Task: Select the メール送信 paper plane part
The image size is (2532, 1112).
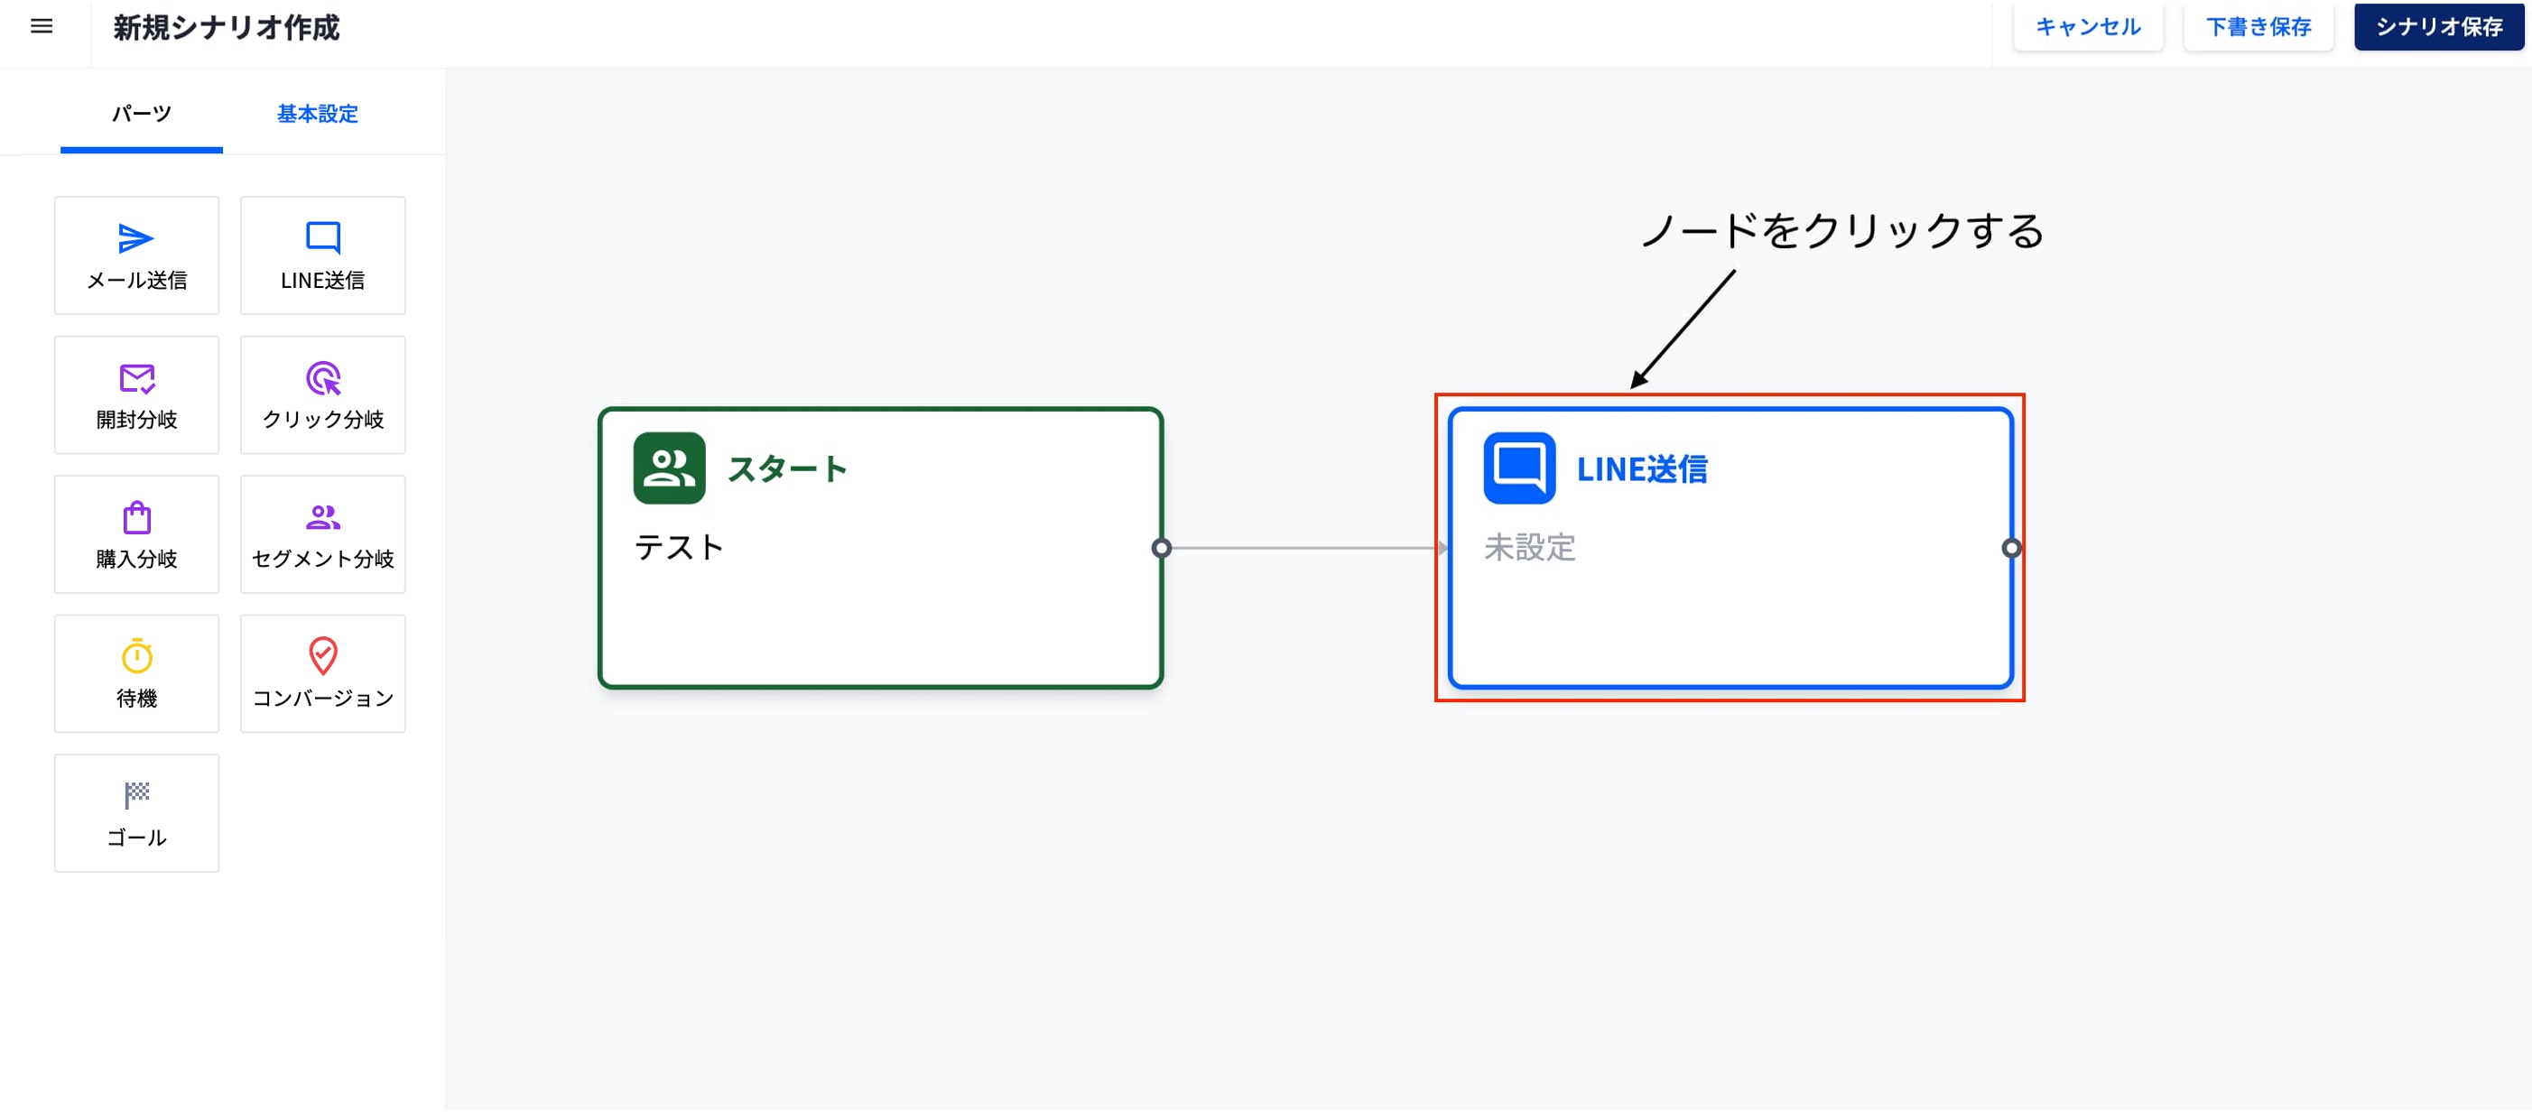Action: coord(136,255)
